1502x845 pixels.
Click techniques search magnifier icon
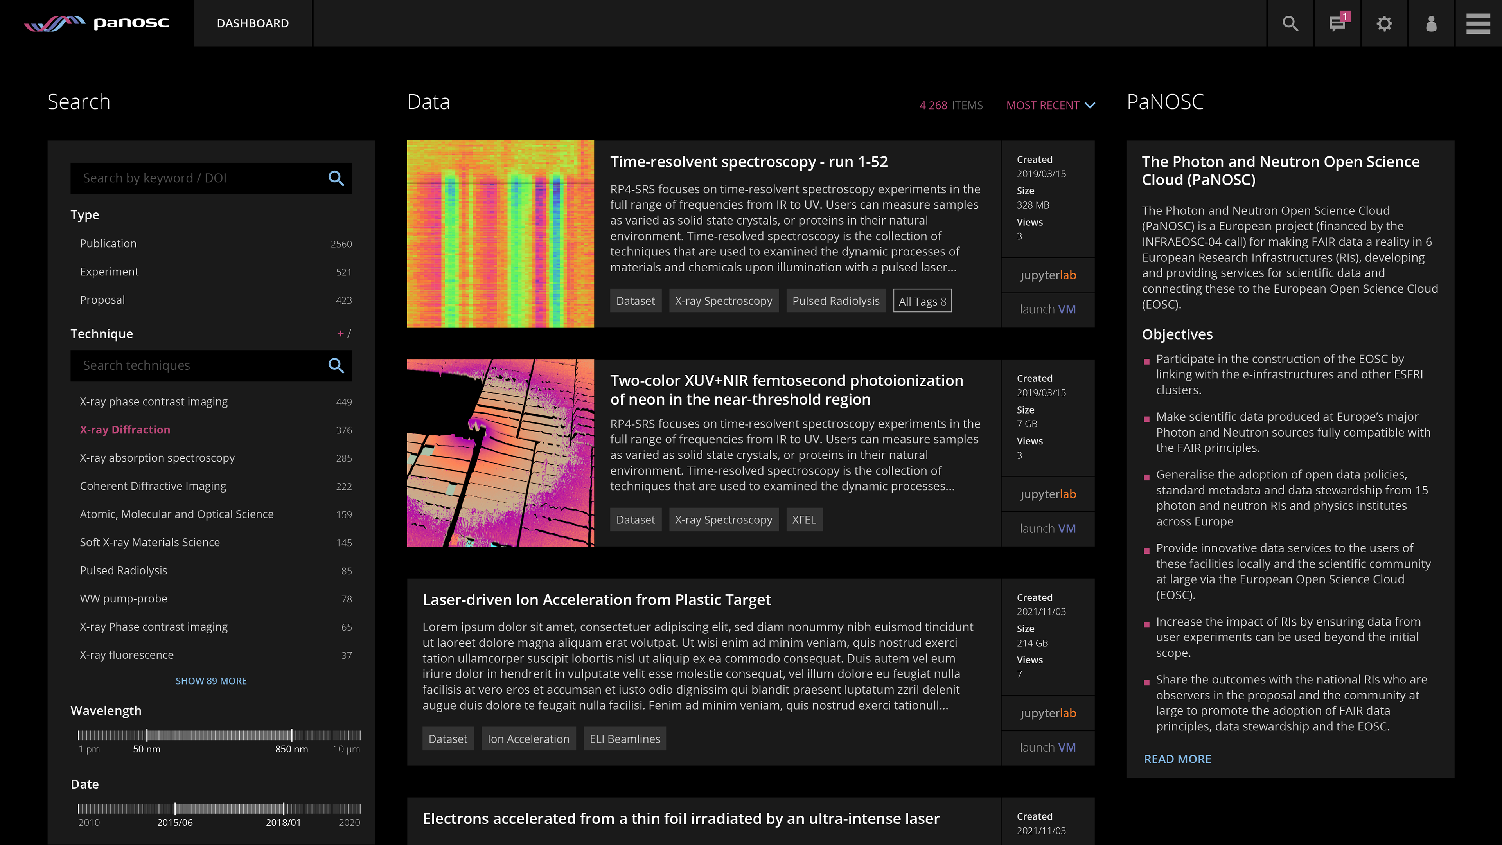pos(336,366)
